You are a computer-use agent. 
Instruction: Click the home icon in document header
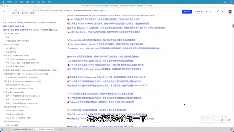pos(7,11)
